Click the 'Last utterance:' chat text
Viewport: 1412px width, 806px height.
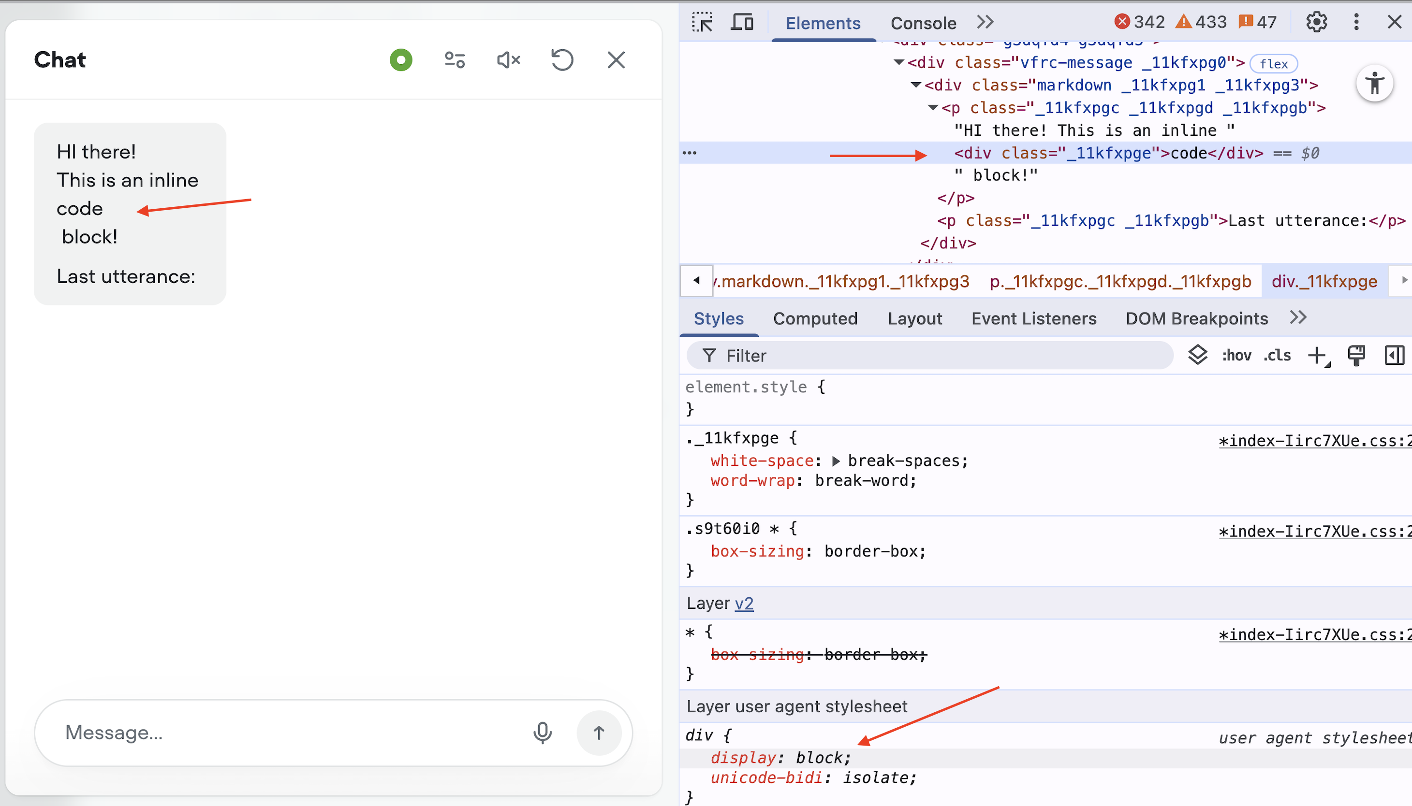[x=126, y=276]
